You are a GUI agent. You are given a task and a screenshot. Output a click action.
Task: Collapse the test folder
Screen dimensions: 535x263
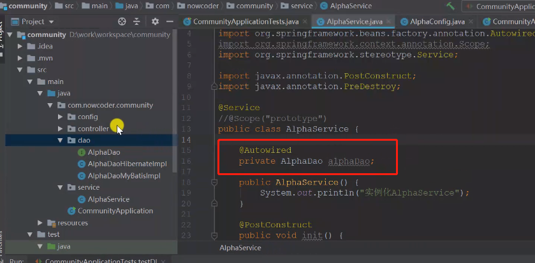30,234
